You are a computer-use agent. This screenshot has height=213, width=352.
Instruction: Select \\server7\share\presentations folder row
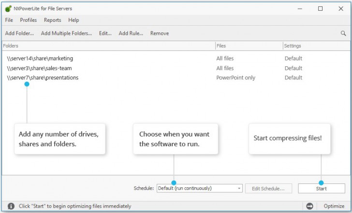[176, 78]
